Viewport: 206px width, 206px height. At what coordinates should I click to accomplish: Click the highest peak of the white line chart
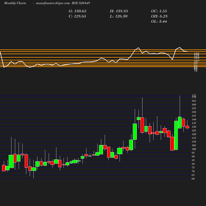coord(180,47)
